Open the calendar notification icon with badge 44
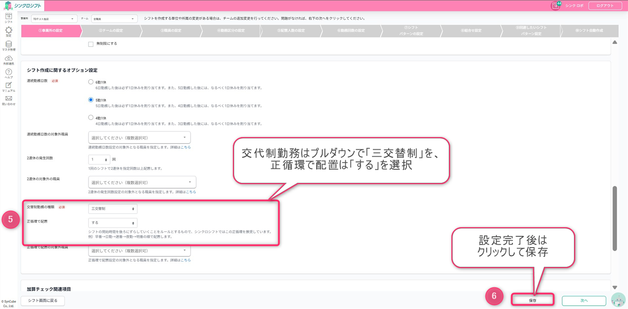The height and width of the screenshot is (309, 628). coord(555,6)
